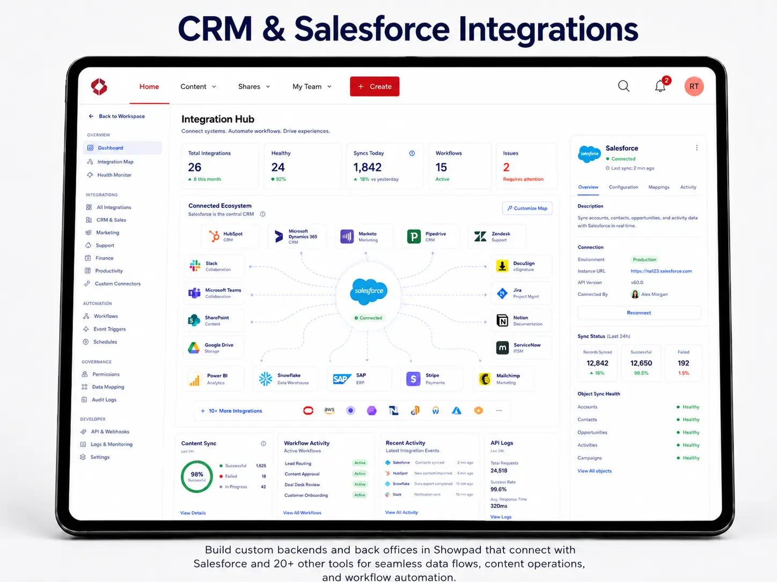
Task: Click 10+ More Integrations link
Action: tap(231, 411)
